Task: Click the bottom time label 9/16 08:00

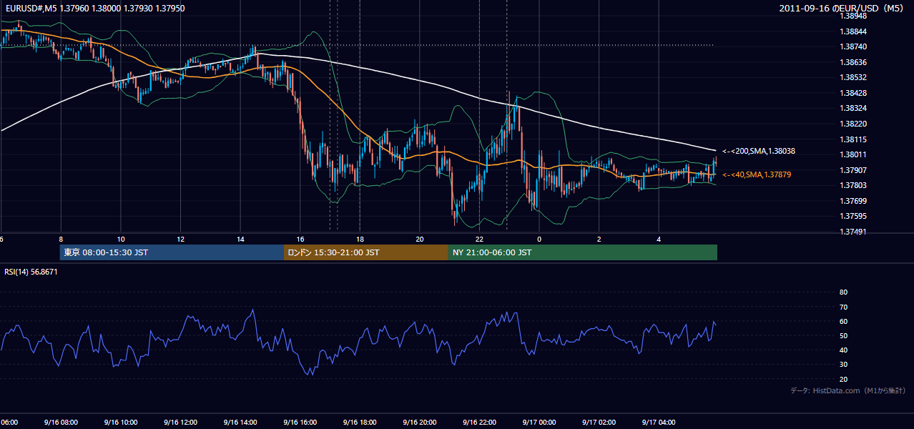Action: (61, 422)
